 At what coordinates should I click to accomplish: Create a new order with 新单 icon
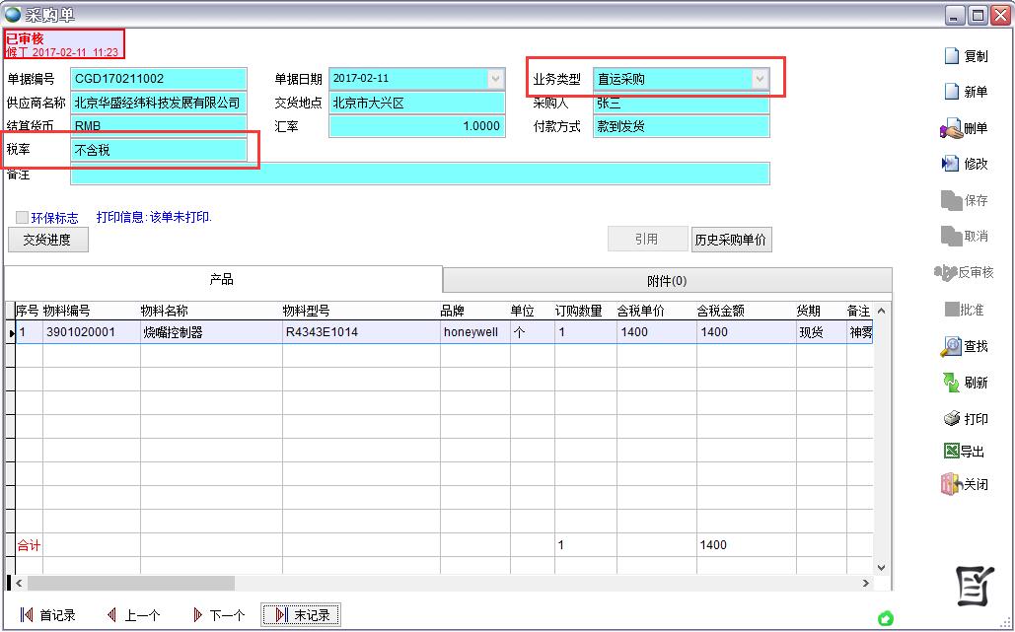point(952,92)
